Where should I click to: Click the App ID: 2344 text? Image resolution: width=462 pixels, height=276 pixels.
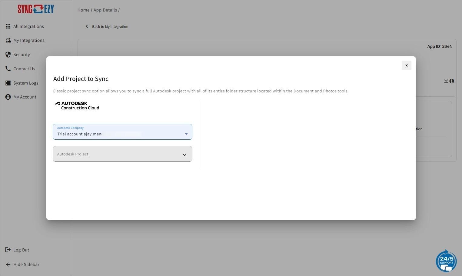pyautogui.click(x=440, y=46)
